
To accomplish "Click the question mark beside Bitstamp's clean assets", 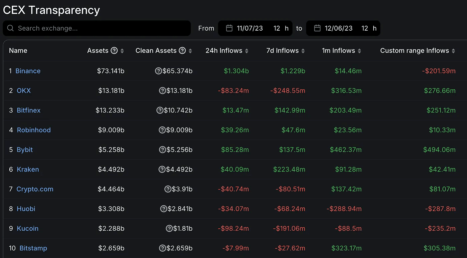I will click(x=163, y=248).
